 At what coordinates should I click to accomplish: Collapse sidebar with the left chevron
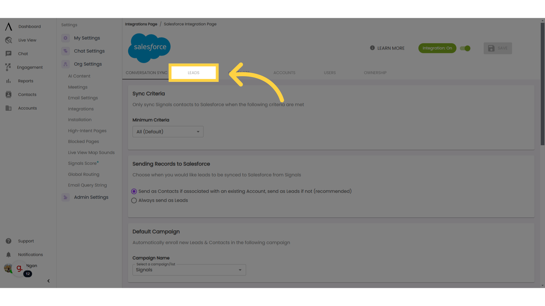click(x=49, y=281)
